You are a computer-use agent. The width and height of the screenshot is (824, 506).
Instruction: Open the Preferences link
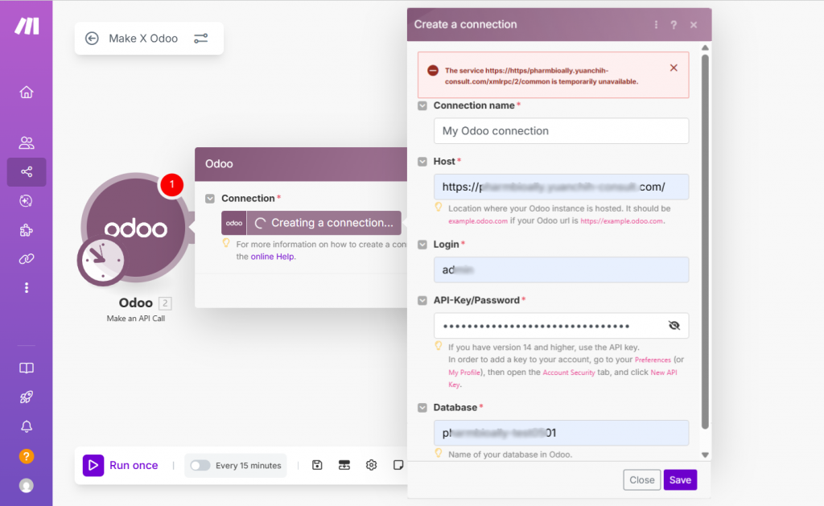click(653, 360)
